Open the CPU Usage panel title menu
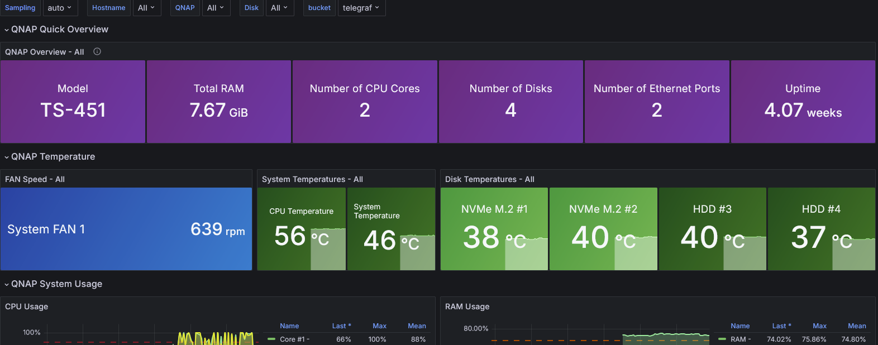Image resolution: width=878 pixels, height=345 pixels. (27, 306)
